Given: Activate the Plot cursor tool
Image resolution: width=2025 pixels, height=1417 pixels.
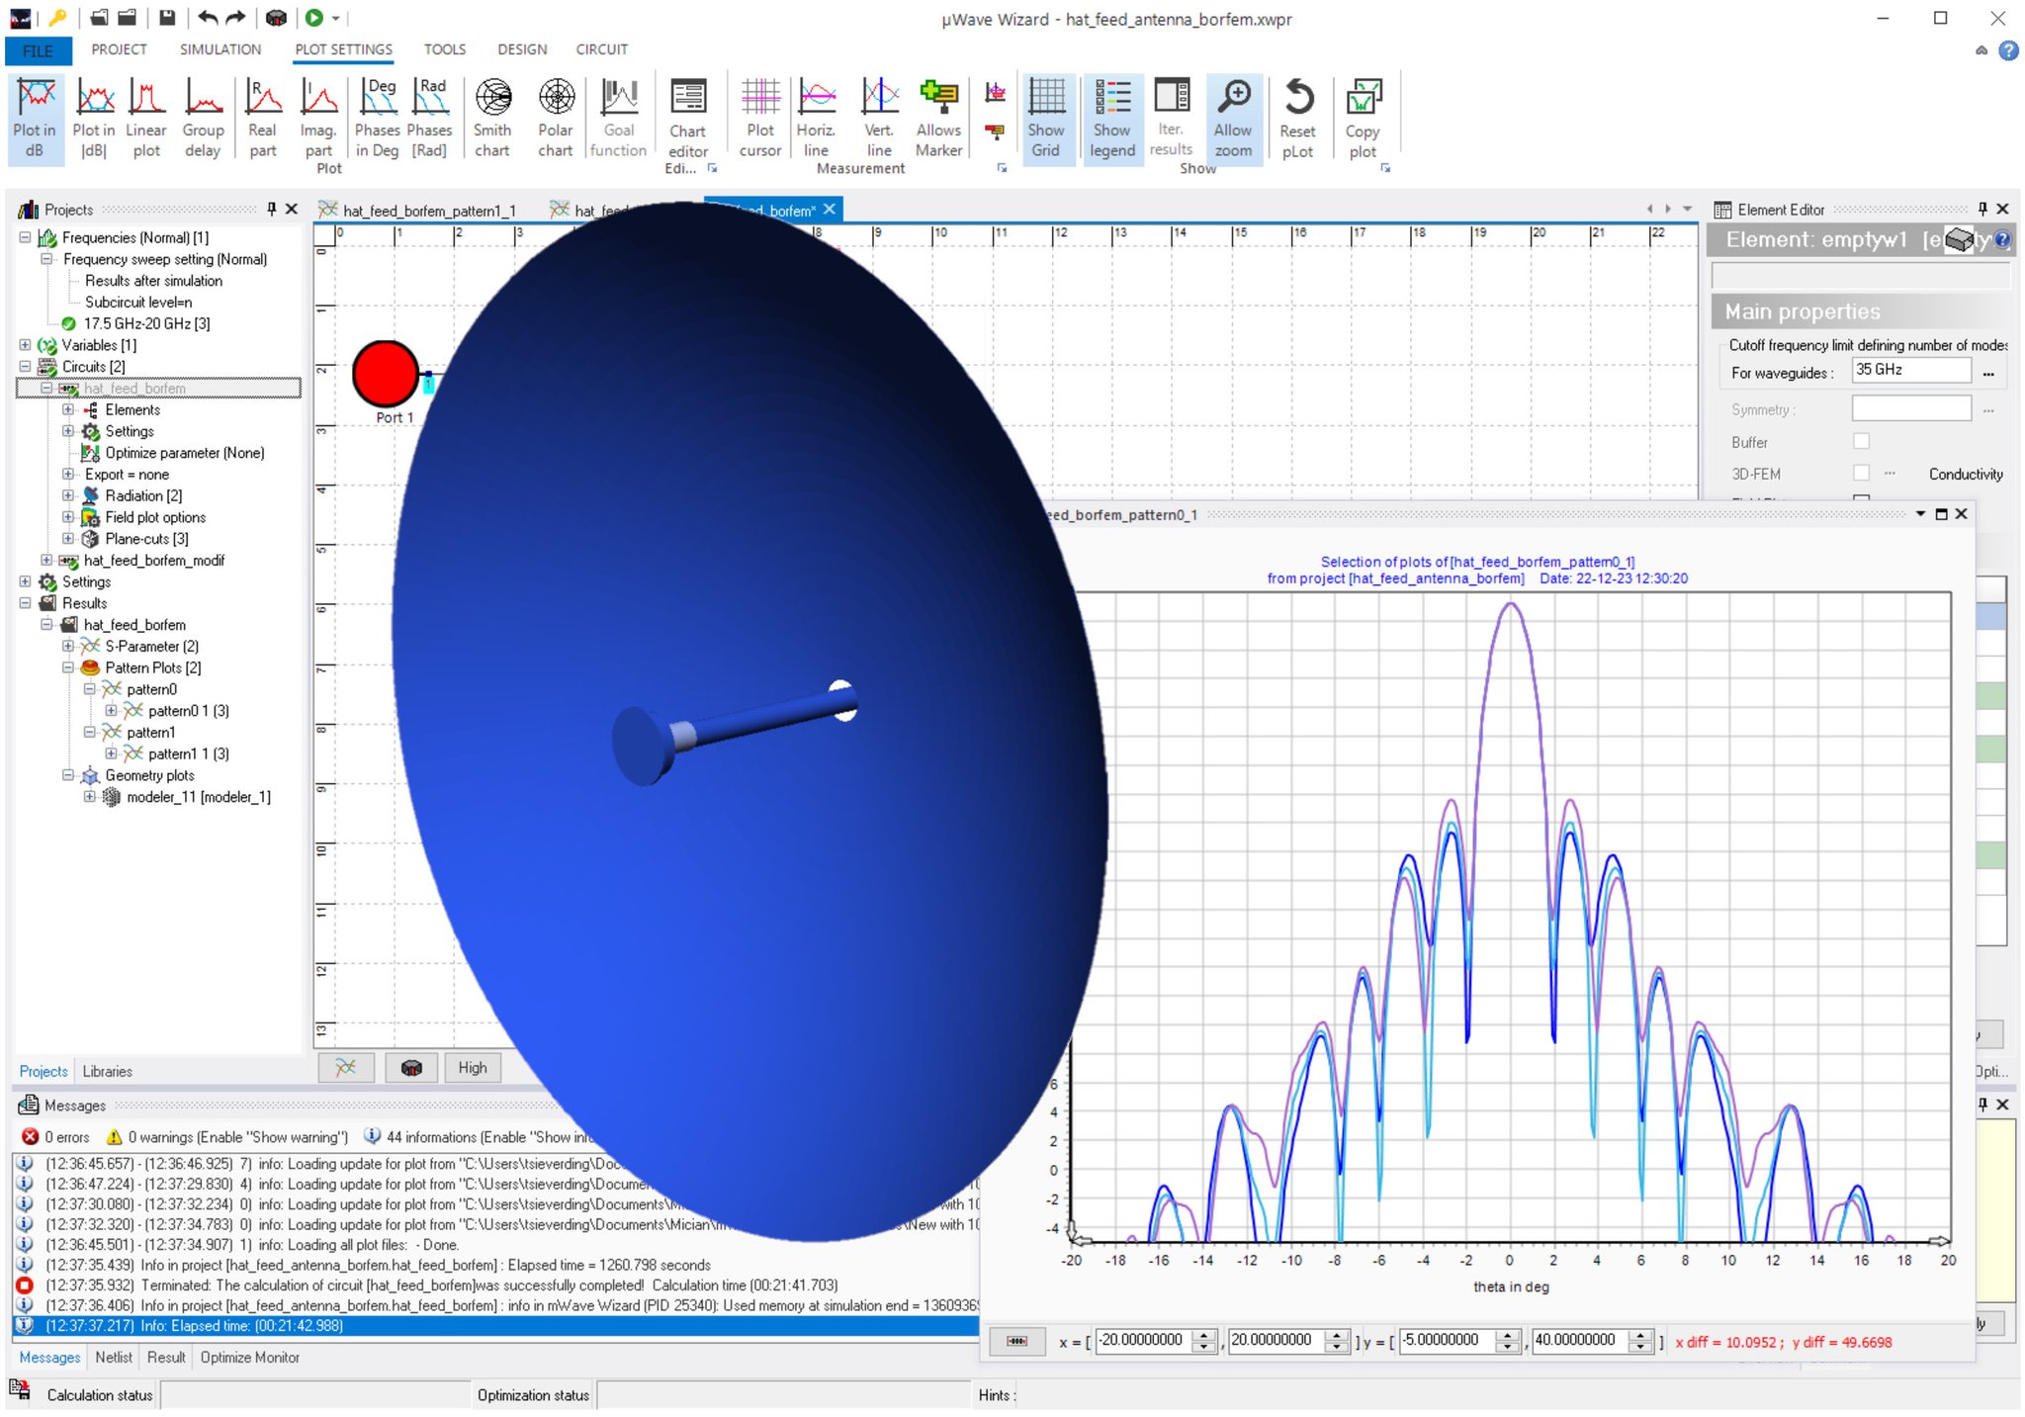Looking at the screenshot, I should point(759,118).
